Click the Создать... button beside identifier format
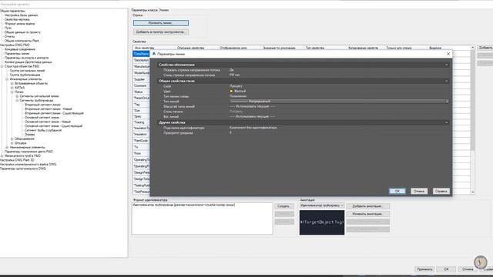 284,206
